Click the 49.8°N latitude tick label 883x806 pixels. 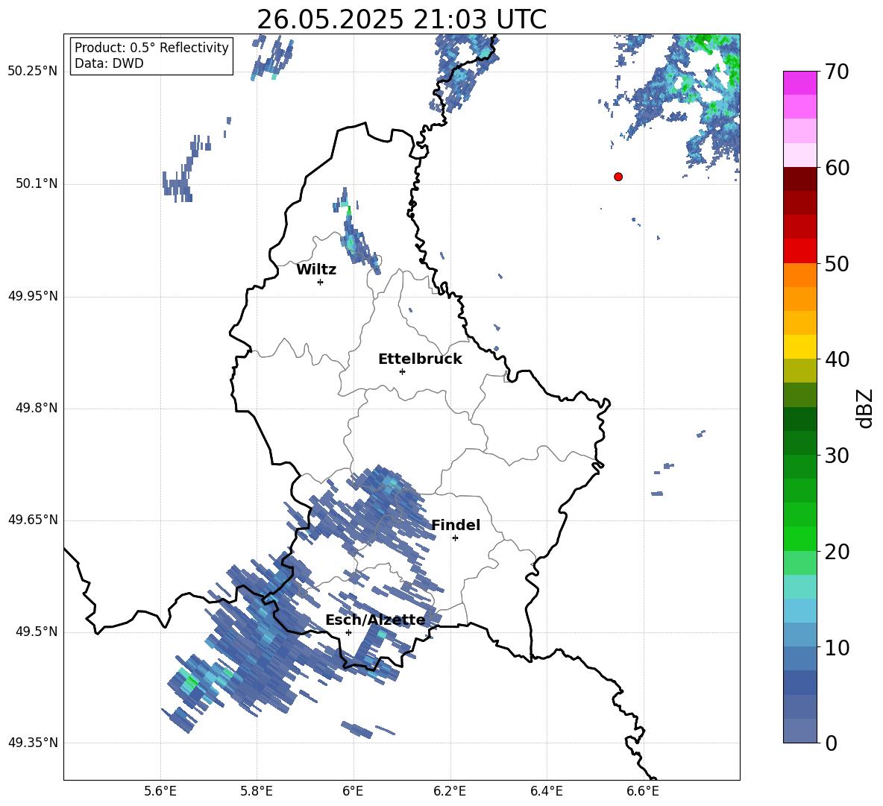pyautogui.click(x=37, y=408)
